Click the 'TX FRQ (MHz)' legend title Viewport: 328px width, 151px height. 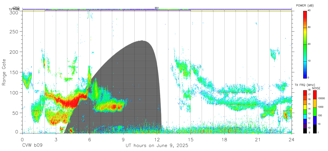coord(304,85)
